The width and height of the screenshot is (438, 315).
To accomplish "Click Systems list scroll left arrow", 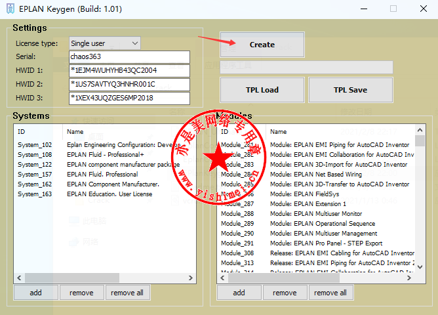I will tap(19, 278).
